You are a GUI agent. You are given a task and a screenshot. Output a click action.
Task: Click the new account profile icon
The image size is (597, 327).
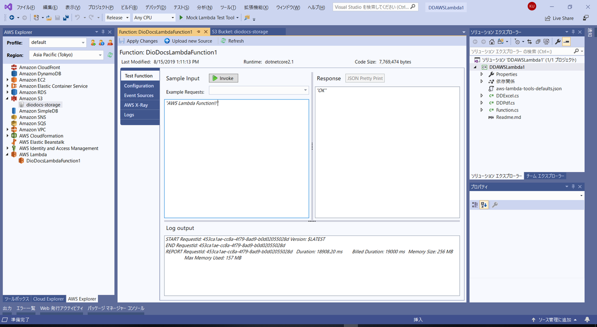[93, 42]
